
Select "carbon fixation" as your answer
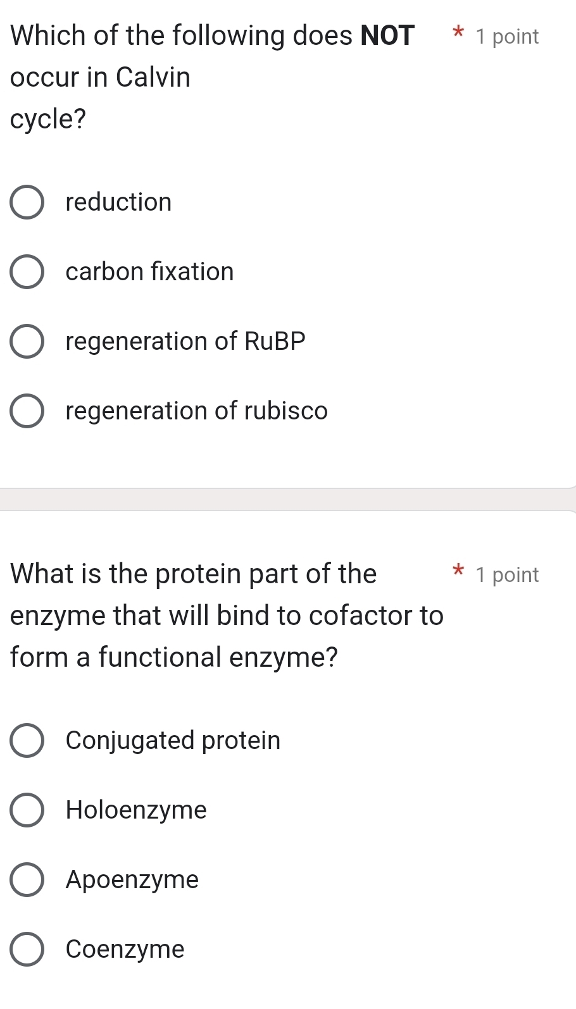pyautogui.click(x=27, y=271)
